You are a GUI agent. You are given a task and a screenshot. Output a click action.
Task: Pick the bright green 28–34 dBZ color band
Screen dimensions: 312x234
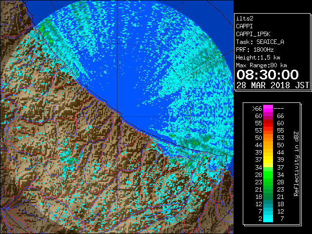(268, 175)
